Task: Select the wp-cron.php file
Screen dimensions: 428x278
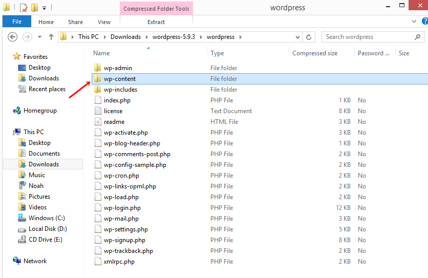Action: [x=121, y=175]
